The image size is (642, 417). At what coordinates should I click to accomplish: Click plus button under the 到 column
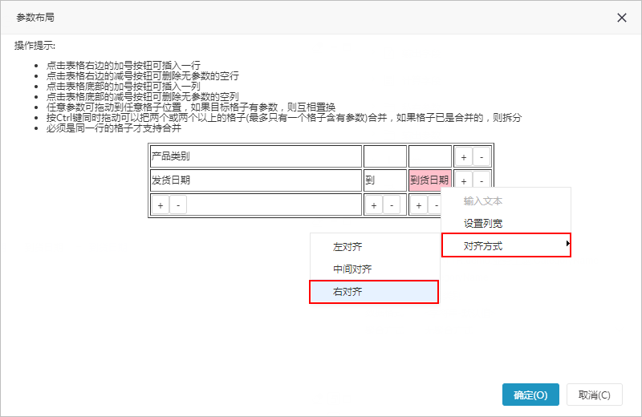point(374,205)
